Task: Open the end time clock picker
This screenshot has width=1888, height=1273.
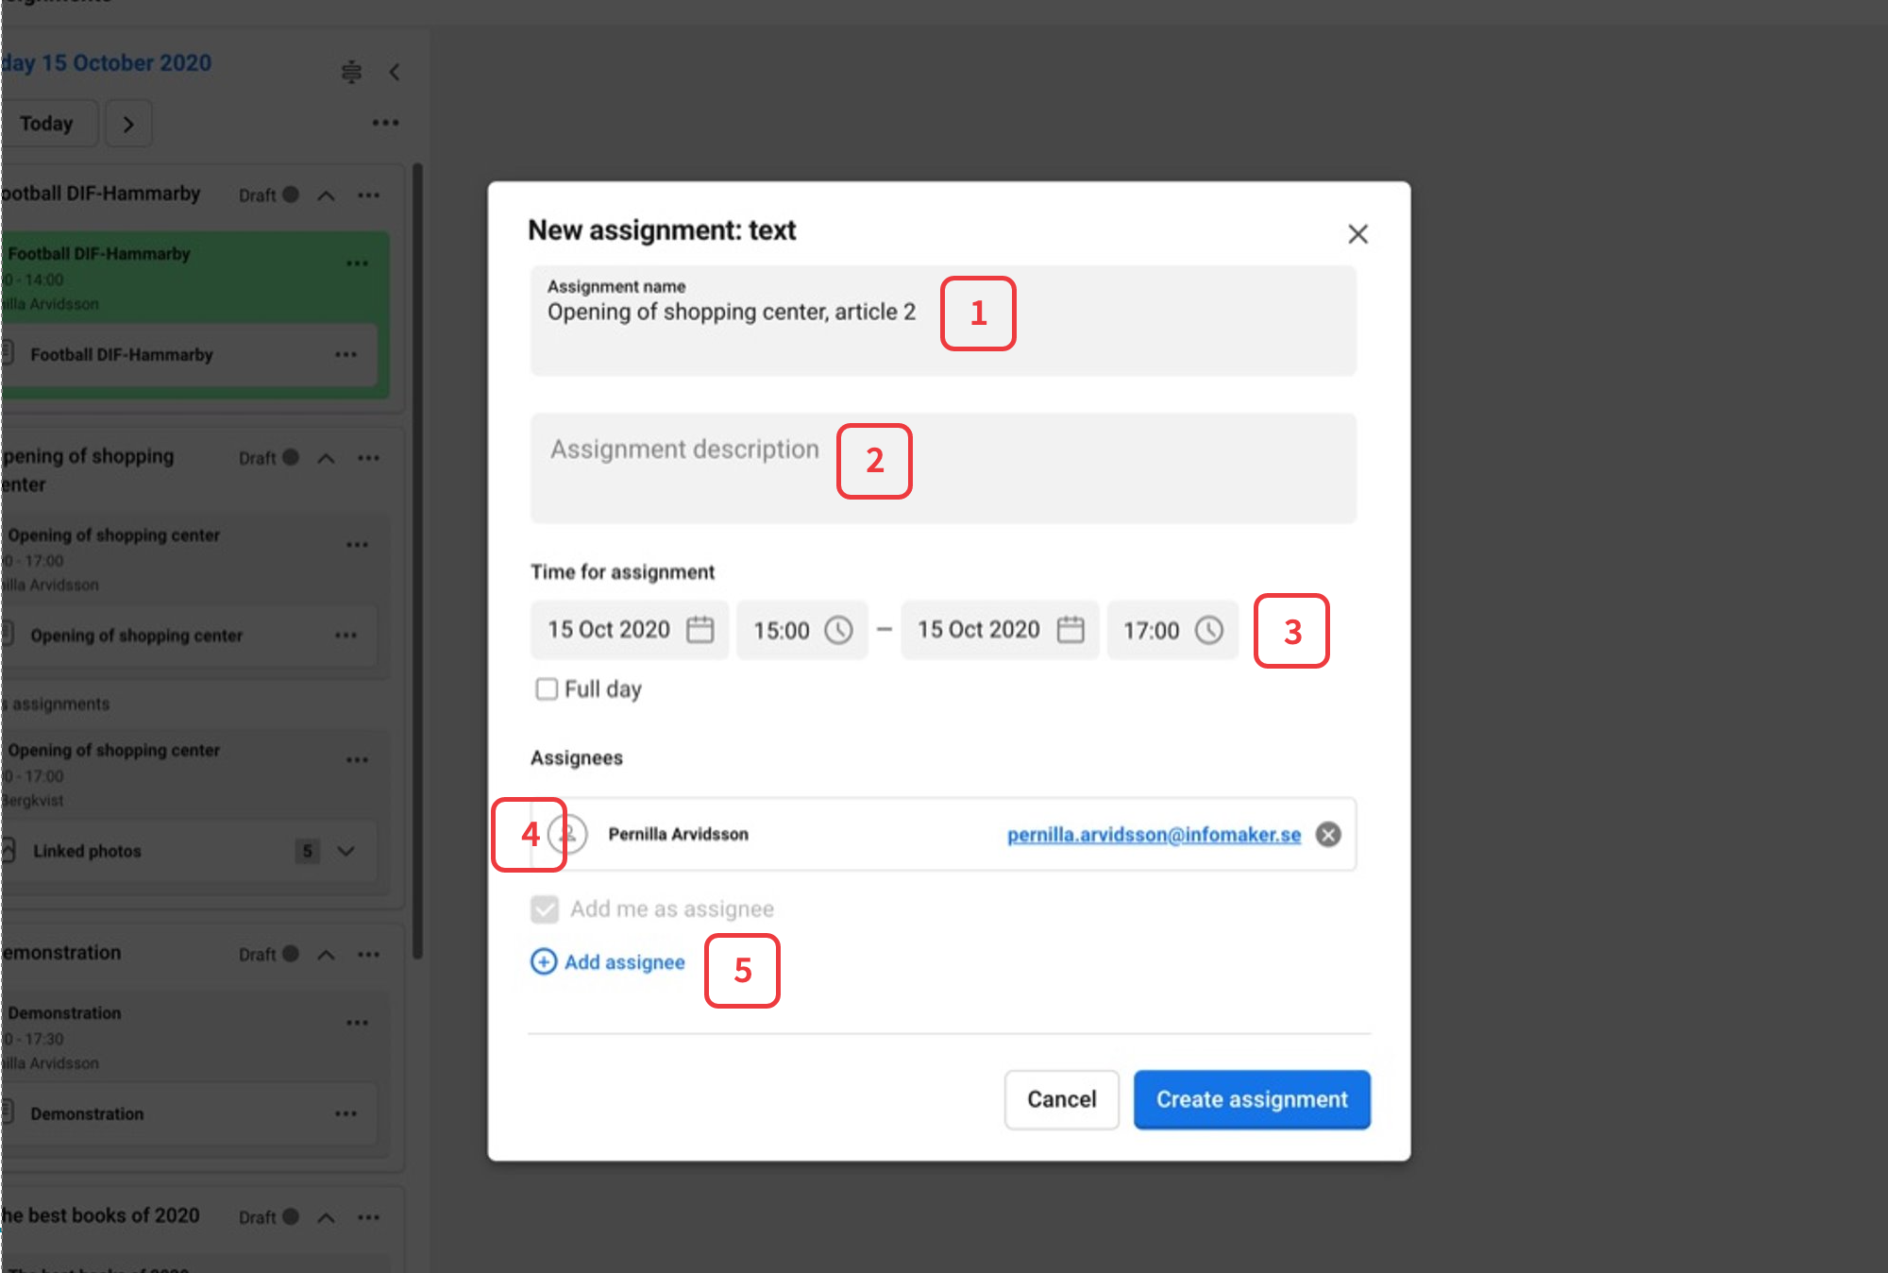Action: click(x=1208, y=630)
